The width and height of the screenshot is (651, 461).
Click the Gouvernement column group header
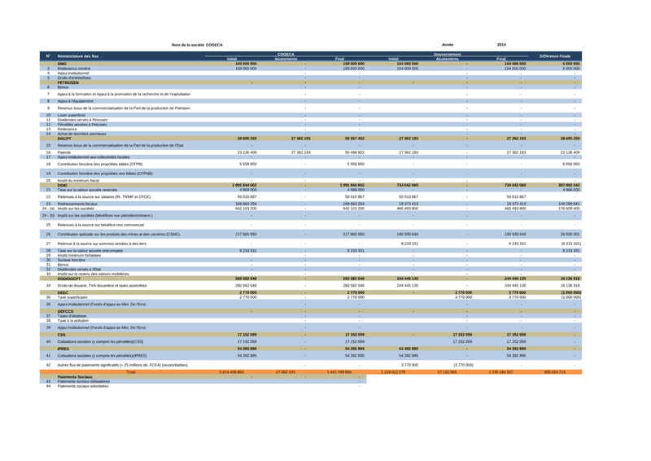(x=447, y=55)
